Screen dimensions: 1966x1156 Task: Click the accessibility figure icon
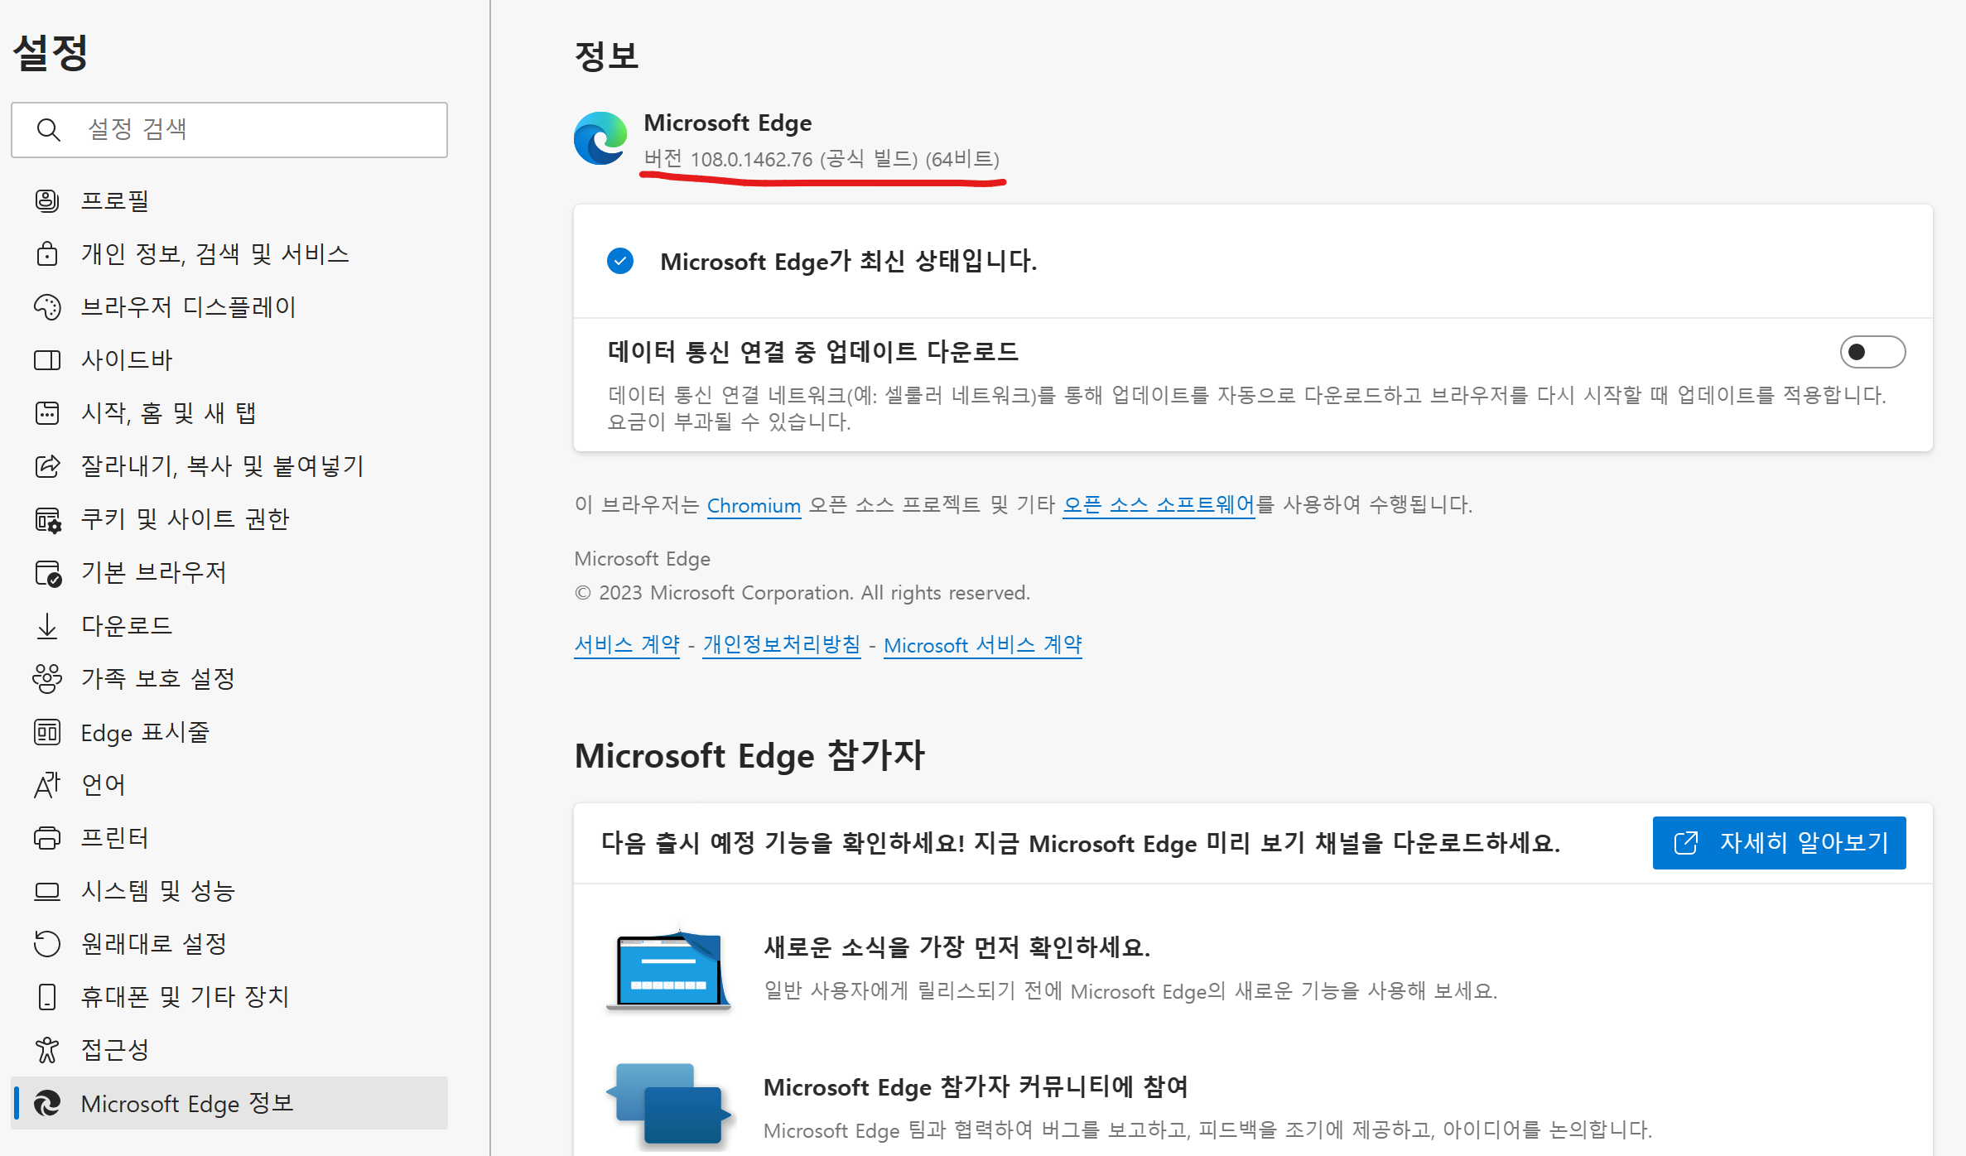click(x=47, y=1050)
